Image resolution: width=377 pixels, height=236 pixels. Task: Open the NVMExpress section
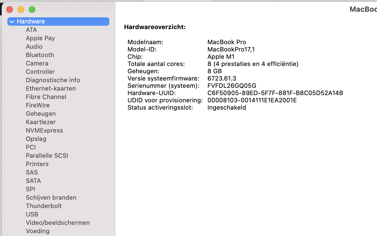click(x=44, y=131)
